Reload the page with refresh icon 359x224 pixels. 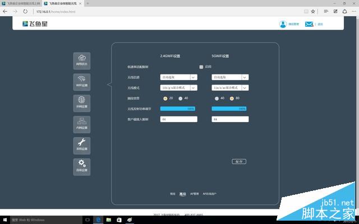point(25,11)
